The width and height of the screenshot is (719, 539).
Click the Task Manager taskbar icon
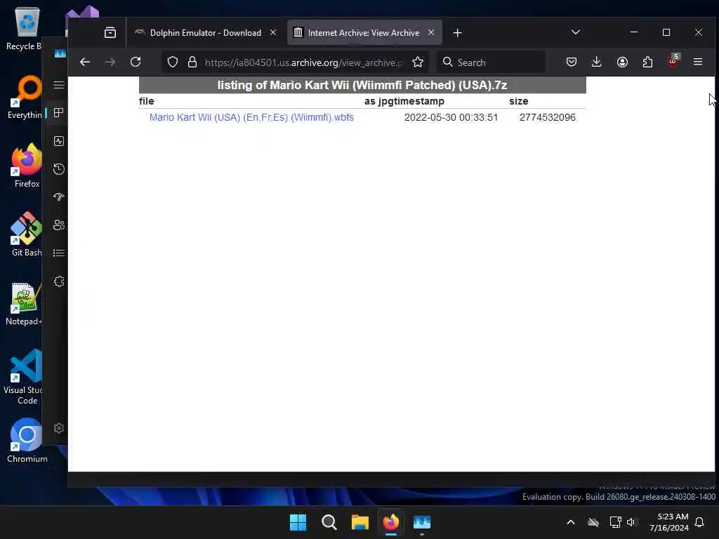coord(422,522)
